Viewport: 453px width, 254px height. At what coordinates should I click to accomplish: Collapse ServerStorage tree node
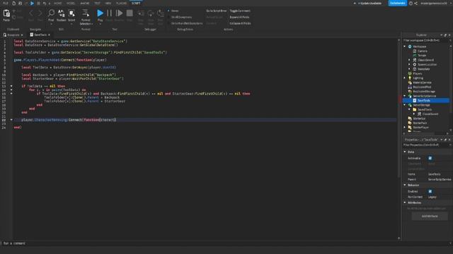(x=405, y=105)
